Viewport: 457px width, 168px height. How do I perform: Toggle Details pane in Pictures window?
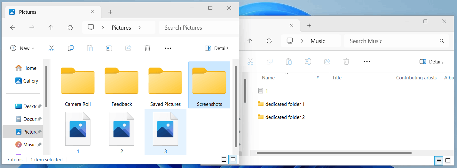click(x=217, y=48)
